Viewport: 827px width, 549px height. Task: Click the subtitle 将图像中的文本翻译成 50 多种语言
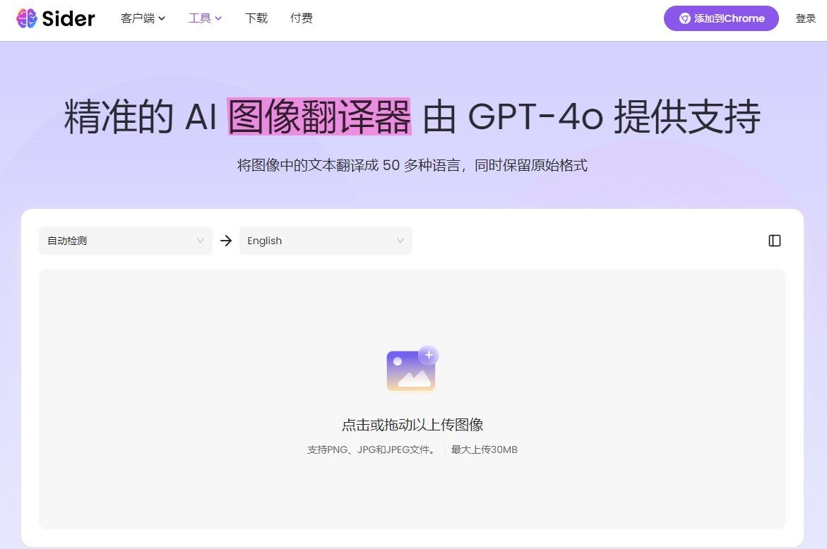coord(349,165)
